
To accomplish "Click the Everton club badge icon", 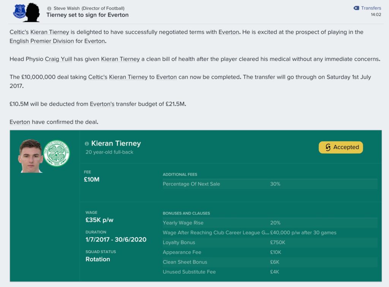I will tap(19, 11).
